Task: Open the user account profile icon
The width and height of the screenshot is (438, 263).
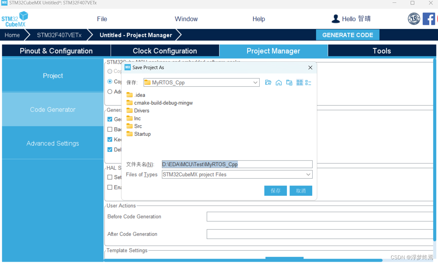Action: coord(336,19)
